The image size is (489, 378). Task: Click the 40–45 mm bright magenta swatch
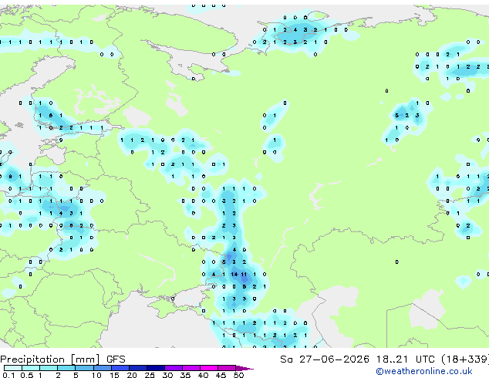(x=209, y=368)
